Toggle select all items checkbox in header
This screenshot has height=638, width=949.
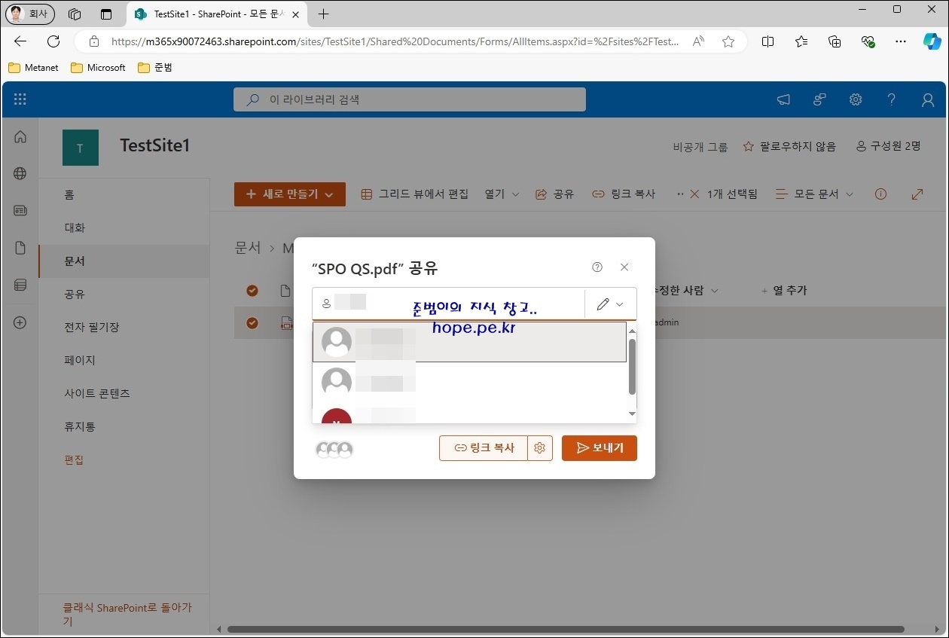tap(252, 290)
